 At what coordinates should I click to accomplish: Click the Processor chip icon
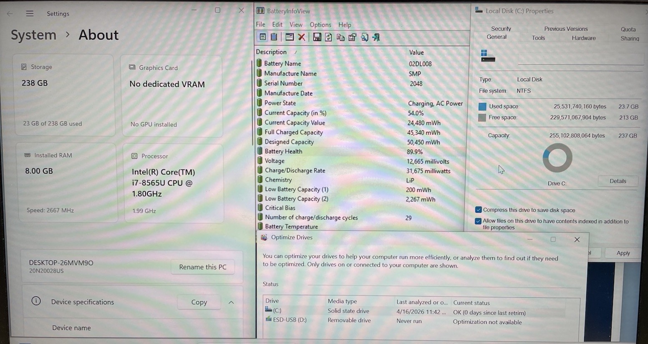coord(134,156)
